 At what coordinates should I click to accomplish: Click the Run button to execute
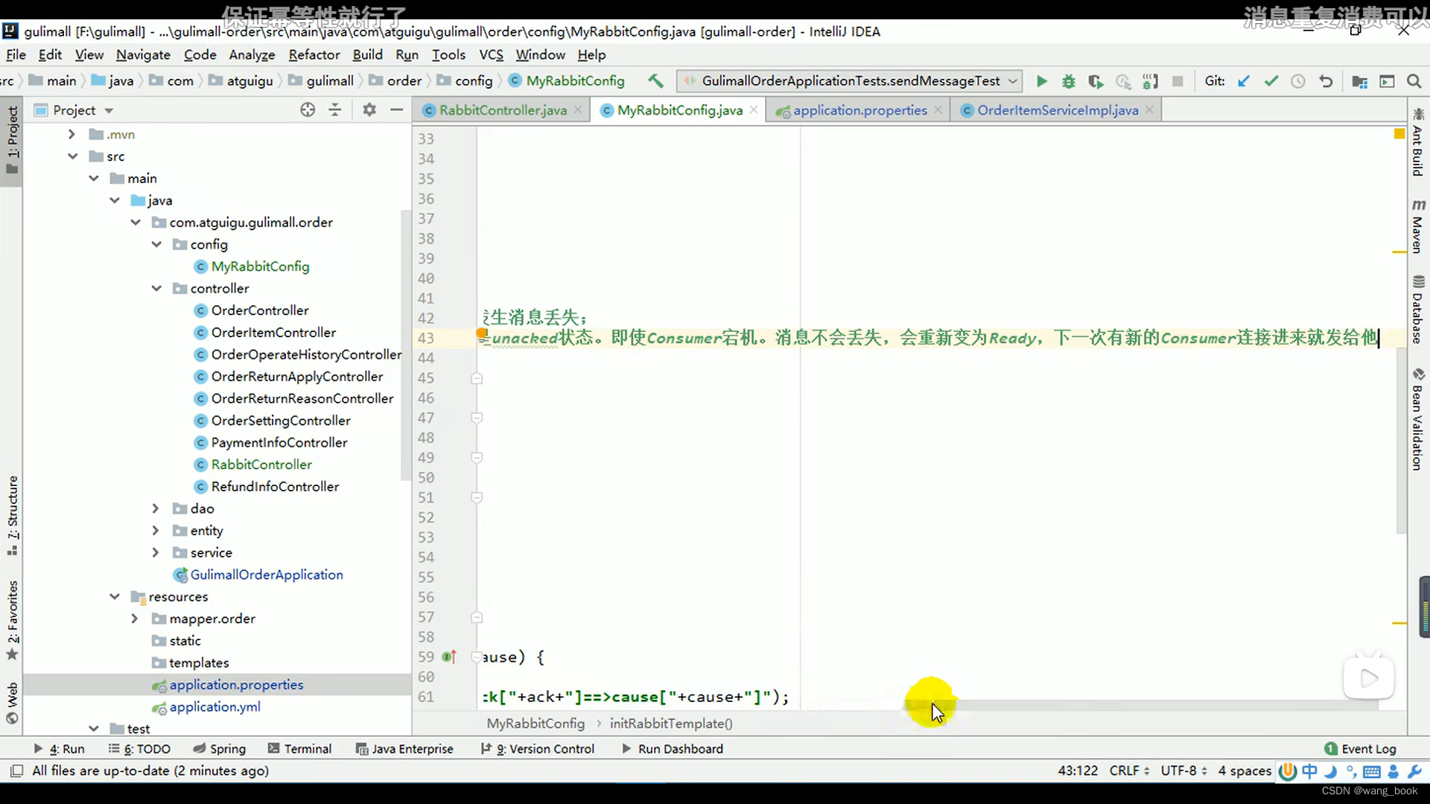1040,80
